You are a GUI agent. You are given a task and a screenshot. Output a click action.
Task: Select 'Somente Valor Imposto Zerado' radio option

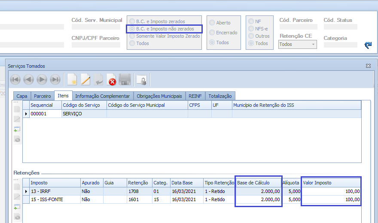click(x=132, y=36)
